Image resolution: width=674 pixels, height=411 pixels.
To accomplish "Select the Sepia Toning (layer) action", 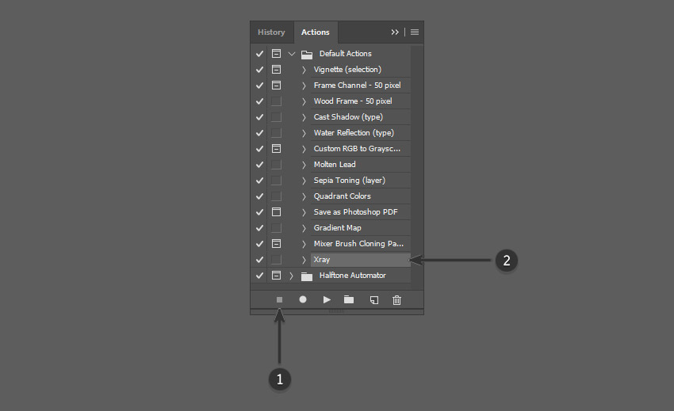I will (350, 181).
